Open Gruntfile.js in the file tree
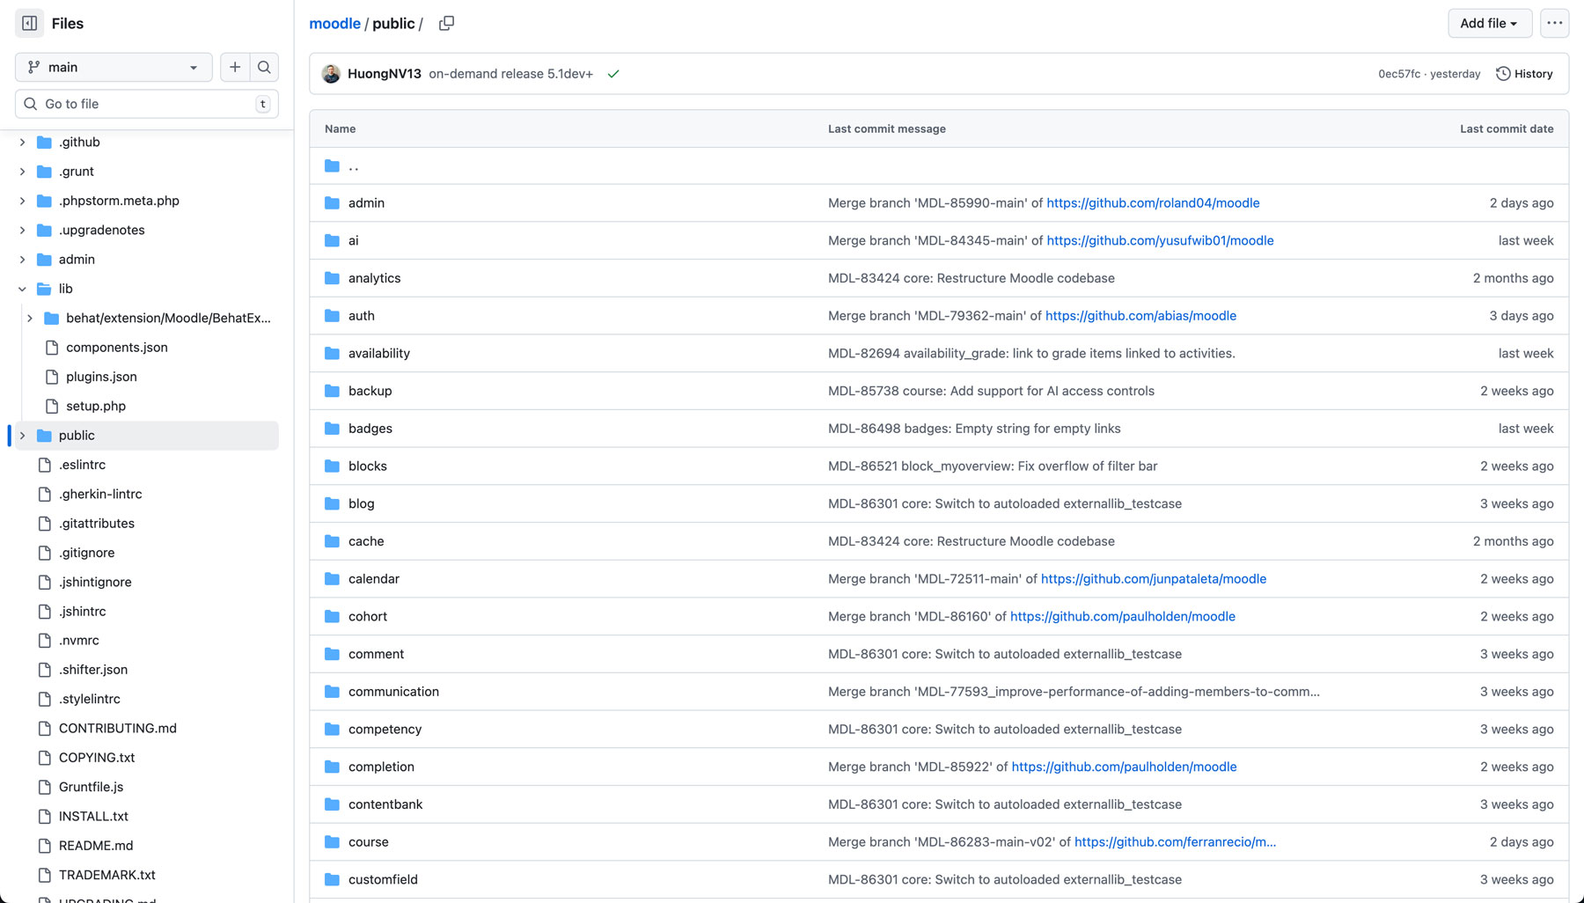This screenshot has height=903, width=1584. (x=91, y=787)
